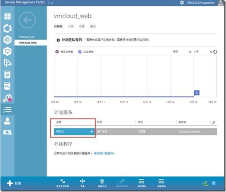Open the All Items grid icon in sidebar
The height and width of the screenshot is (192, 226).
[8, 16]
